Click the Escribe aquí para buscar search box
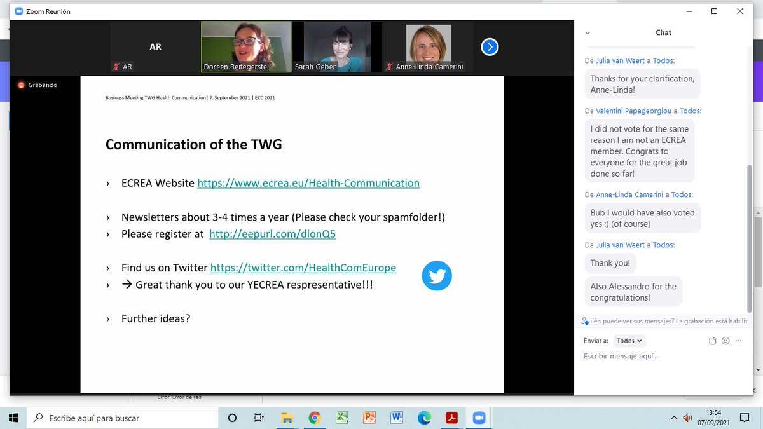This screenshot has width=763, height=429. point(124,418)
